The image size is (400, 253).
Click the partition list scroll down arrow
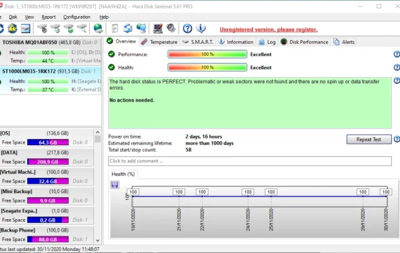(98, 240)
